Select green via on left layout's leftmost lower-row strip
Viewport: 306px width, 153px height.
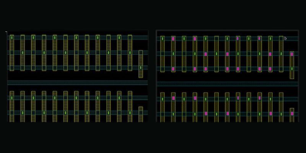pyautogui.click(x=12, y=98)
